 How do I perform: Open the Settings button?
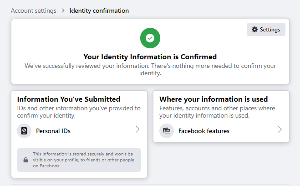[x=266, y=30]
